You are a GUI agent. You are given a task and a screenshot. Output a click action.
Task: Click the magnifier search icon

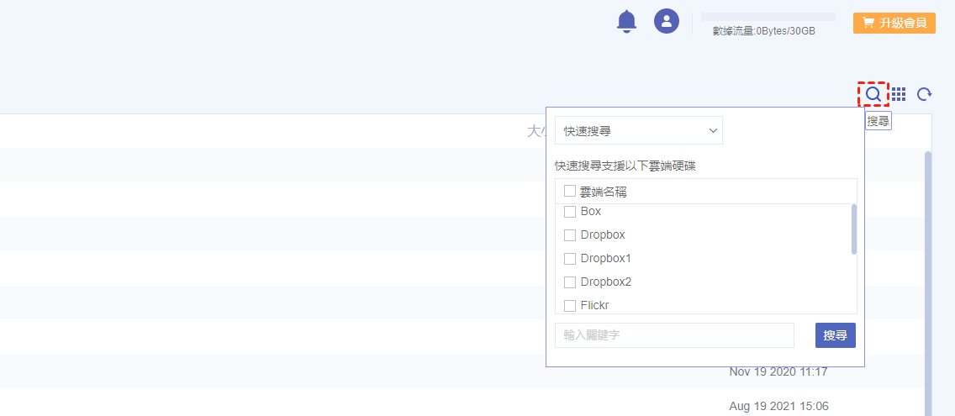pyautogui.click(x=873, y=94)
